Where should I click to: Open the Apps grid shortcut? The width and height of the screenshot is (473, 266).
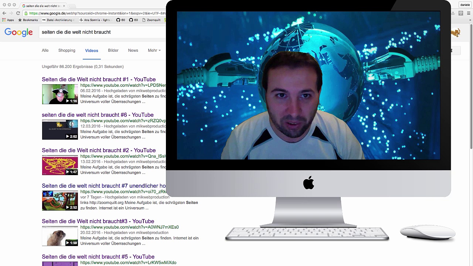(x=8, y=20)
